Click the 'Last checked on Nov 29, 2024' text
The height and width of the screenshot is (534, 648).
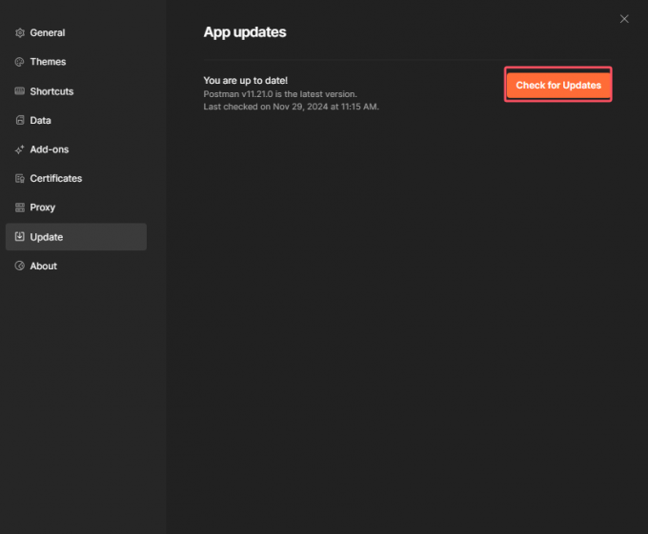click(x=291, y=107)
